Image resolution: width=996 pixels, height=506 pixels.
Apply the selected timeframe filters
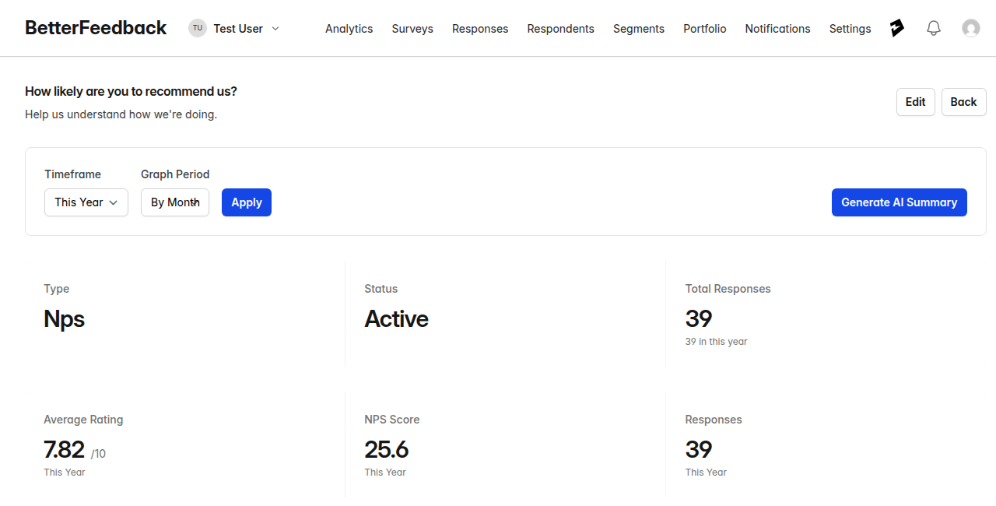(247, 202)
